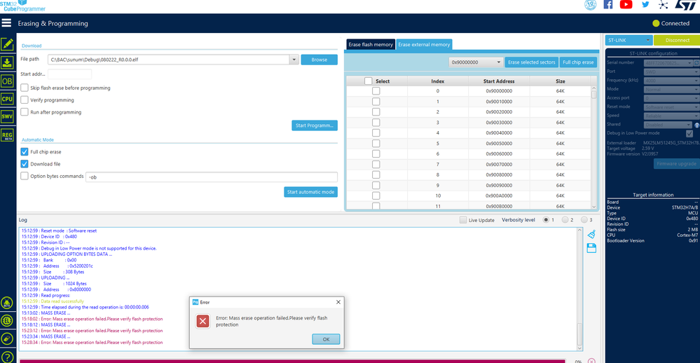
Task: Click Start Programming button
Action: (315, 125)
